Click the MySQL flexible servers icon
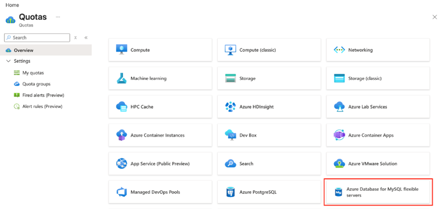 [x=339, y=192]
